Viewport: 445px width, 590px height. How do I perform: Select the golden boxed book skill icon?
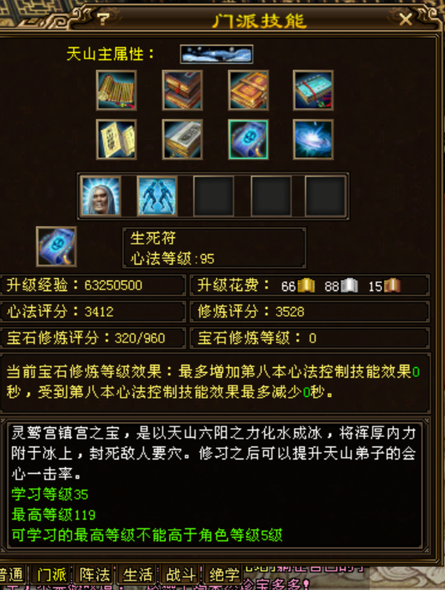248,91
